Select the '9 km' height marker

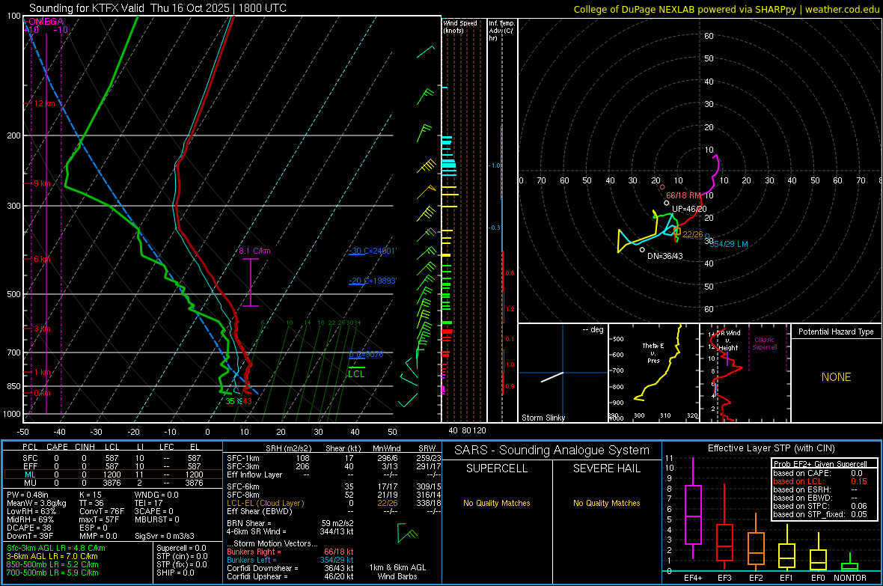(42, 183)
